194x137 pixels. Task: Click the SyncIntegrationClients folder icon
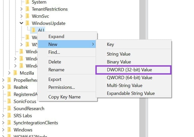pos(9,123)
